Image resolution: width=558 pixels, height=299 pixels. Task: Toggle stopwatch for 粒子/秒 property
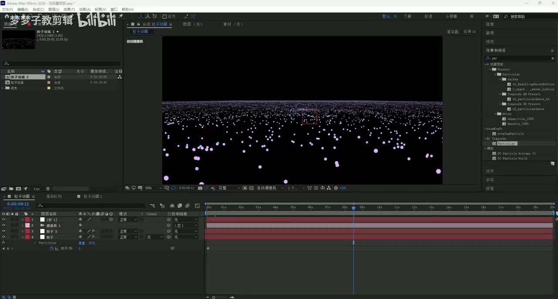pyautogui.click(x=51, y=249)
